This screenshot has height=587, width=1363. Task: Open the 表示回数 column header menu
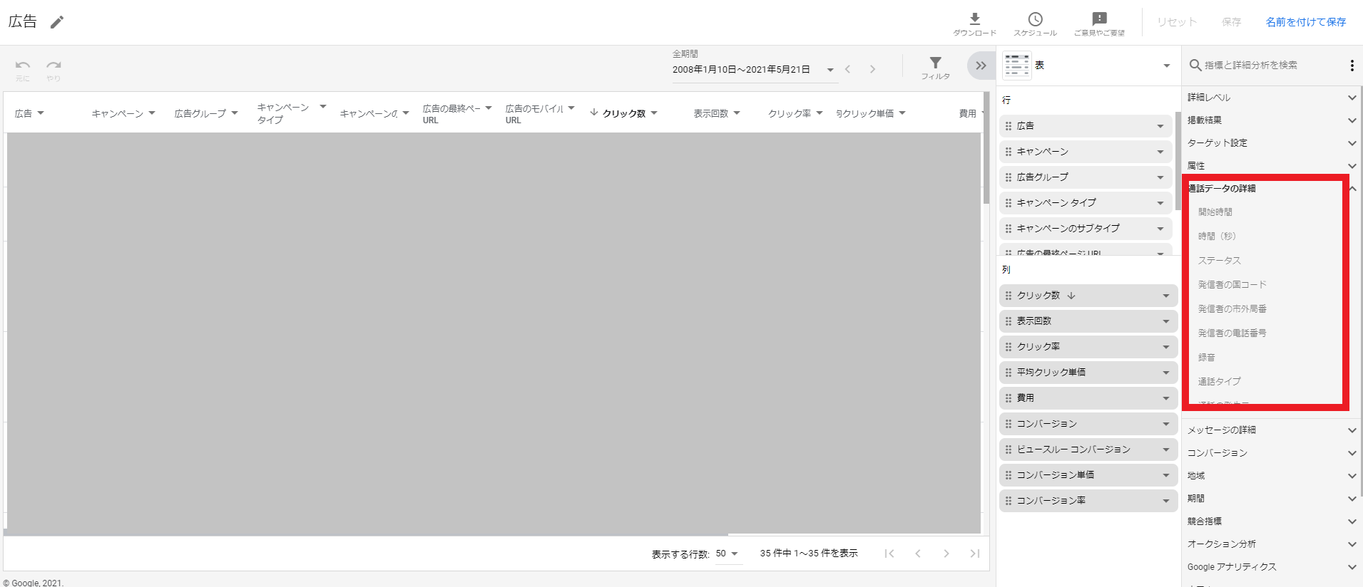pyautogui.click(x=737, y=113)
